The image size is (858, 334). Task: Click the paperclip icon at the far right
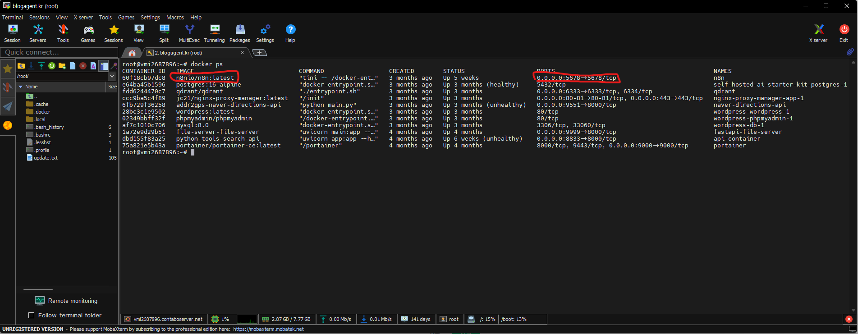(850, 52)
